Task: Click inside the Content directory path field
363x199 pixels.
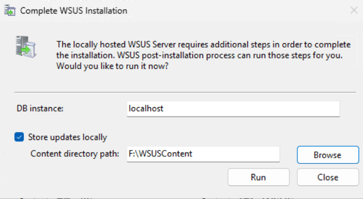Action: coord(202,154)
